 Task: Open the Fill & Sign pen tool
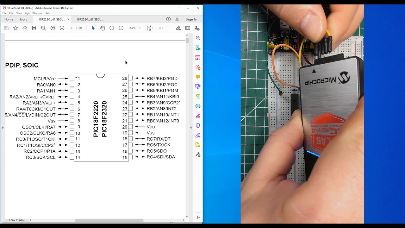[x=198, y=135]
